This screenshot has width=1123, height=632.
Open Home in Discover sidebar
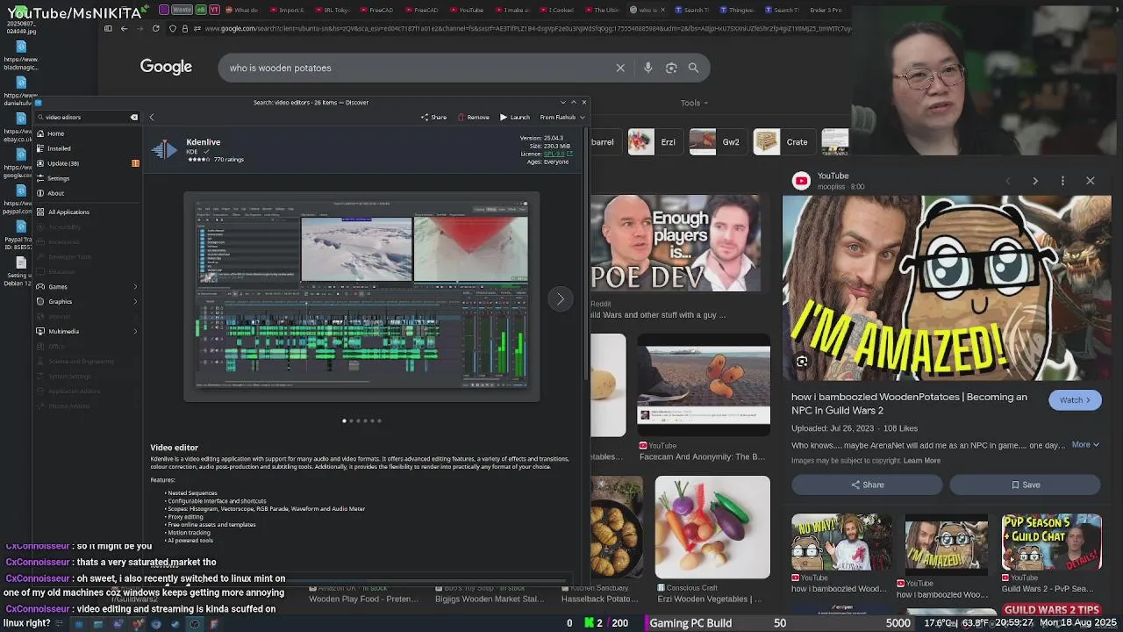[88, 133]
